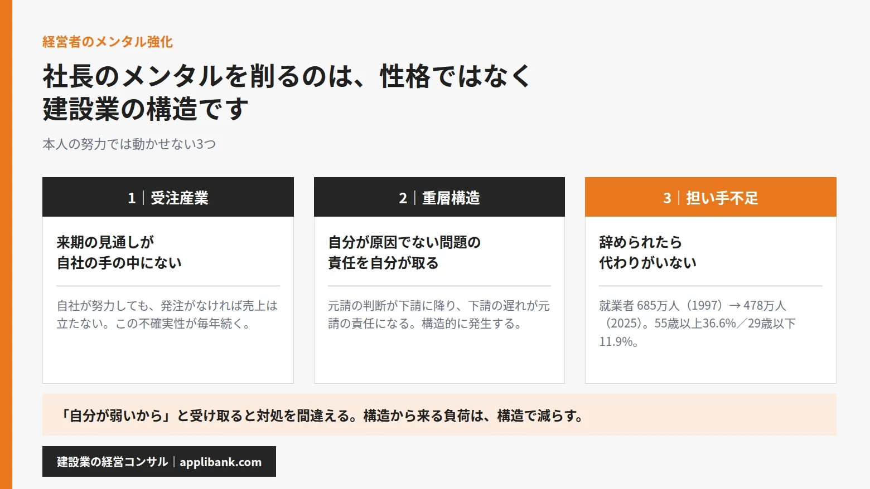Click the orange label 経営者のメンタル強化

coord(108,42)
